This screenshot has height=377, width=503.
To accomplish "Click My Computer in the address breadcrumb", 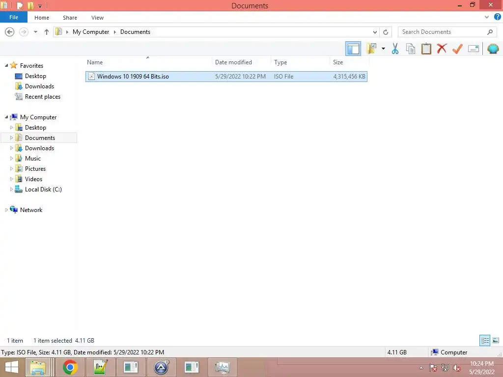I will click(x=91, y=32).
